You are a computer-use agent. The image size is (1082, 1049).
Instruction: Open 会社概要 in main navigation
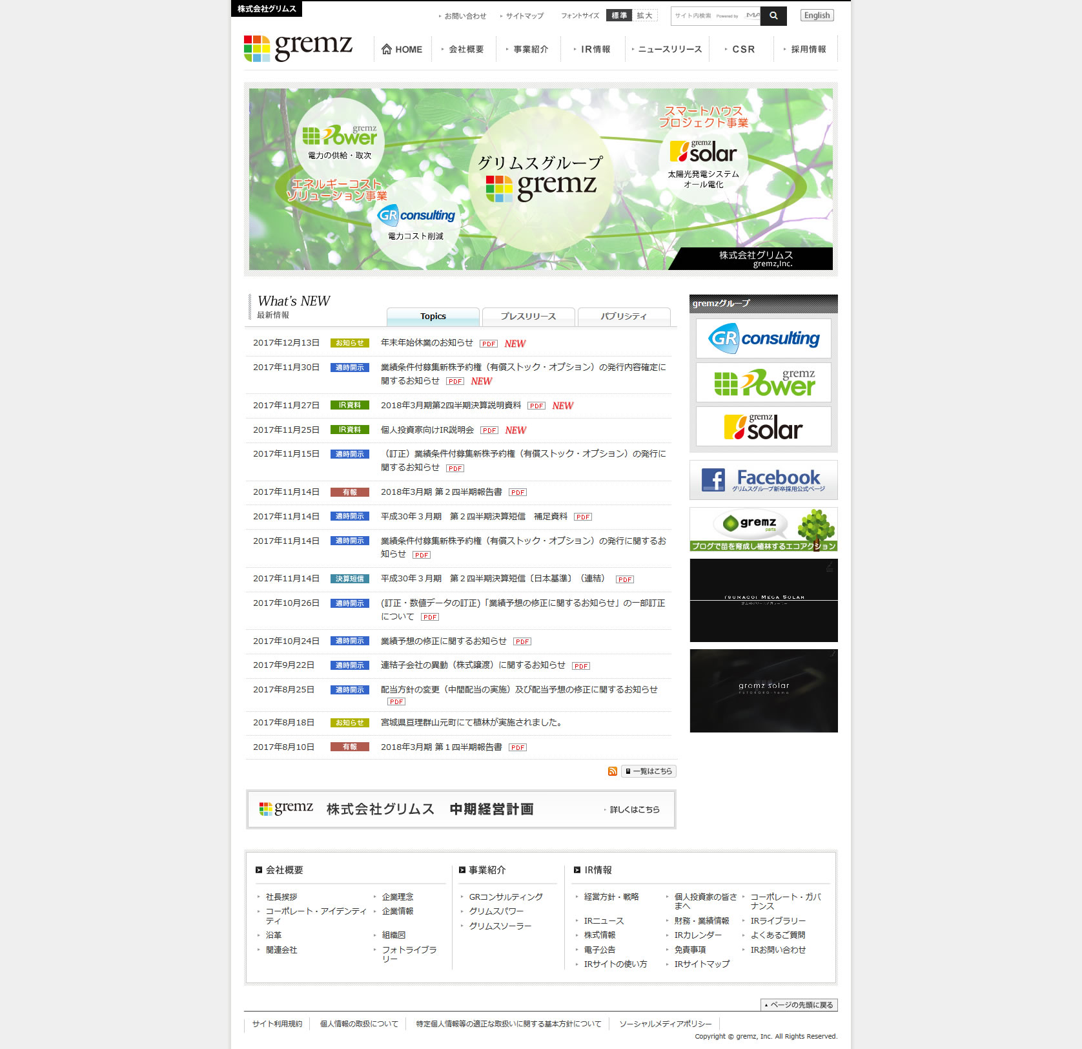pos(463,49)
